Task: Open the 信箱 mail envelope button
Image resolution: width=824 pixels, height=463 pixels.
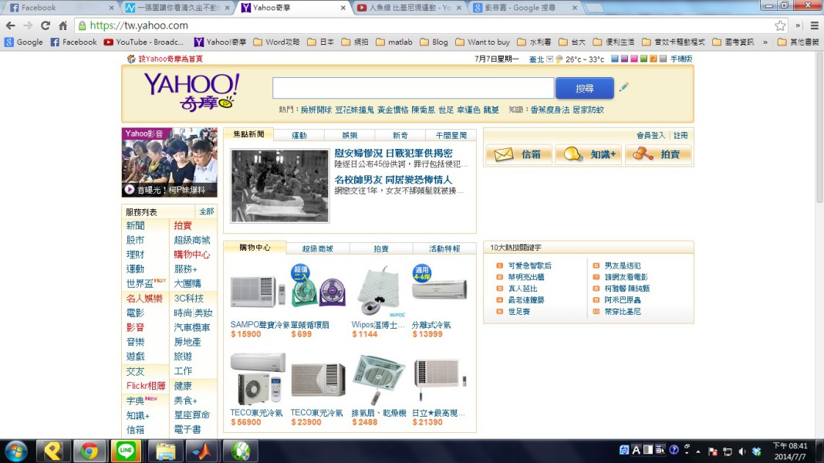Action: [x=518, y=154]
